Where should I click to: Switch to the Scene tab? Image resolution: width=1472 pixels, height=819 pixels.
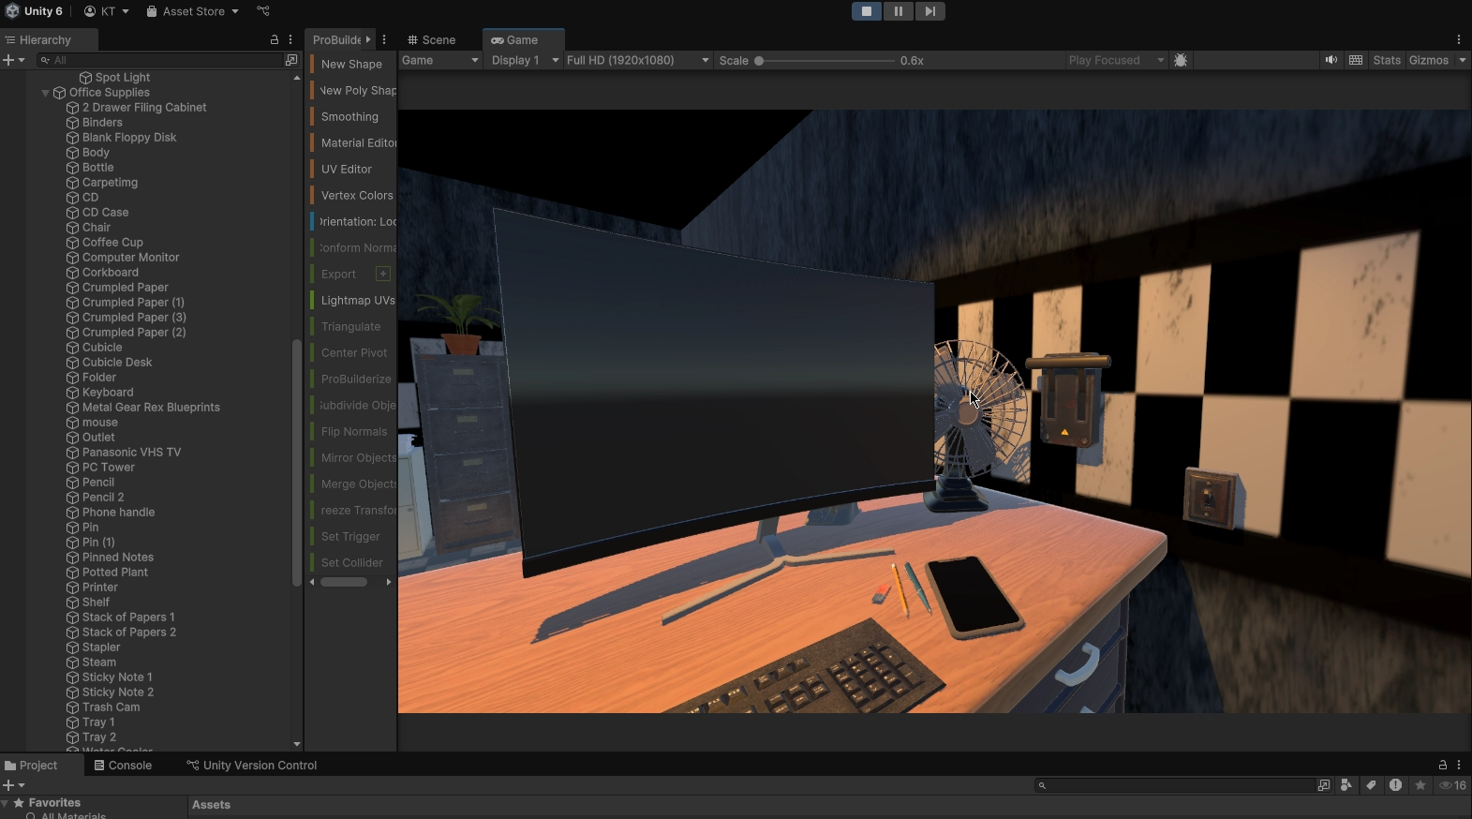[432, 40]
